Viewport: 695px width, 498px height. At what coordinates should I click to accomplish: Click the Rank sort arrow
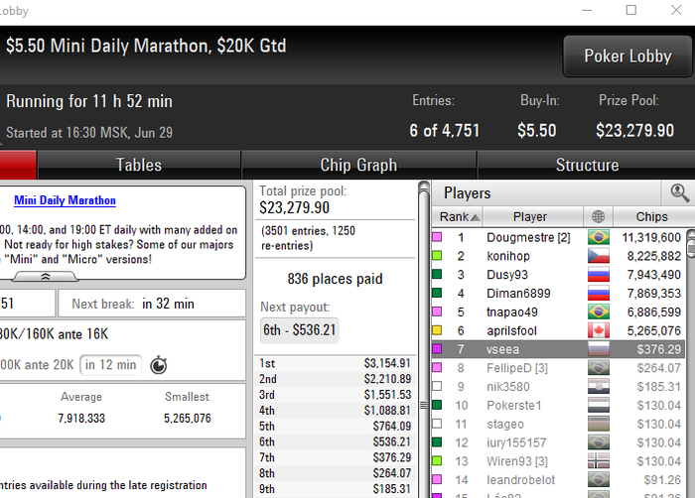[475, 217]
